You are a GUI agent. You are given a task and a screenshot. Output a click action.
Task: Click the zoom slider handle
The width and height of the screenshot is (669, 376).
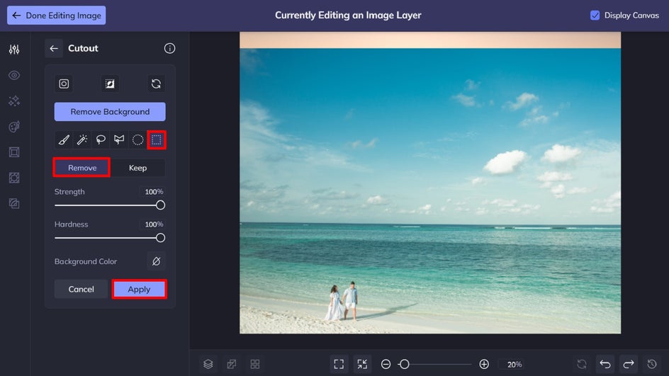[405, 364]
